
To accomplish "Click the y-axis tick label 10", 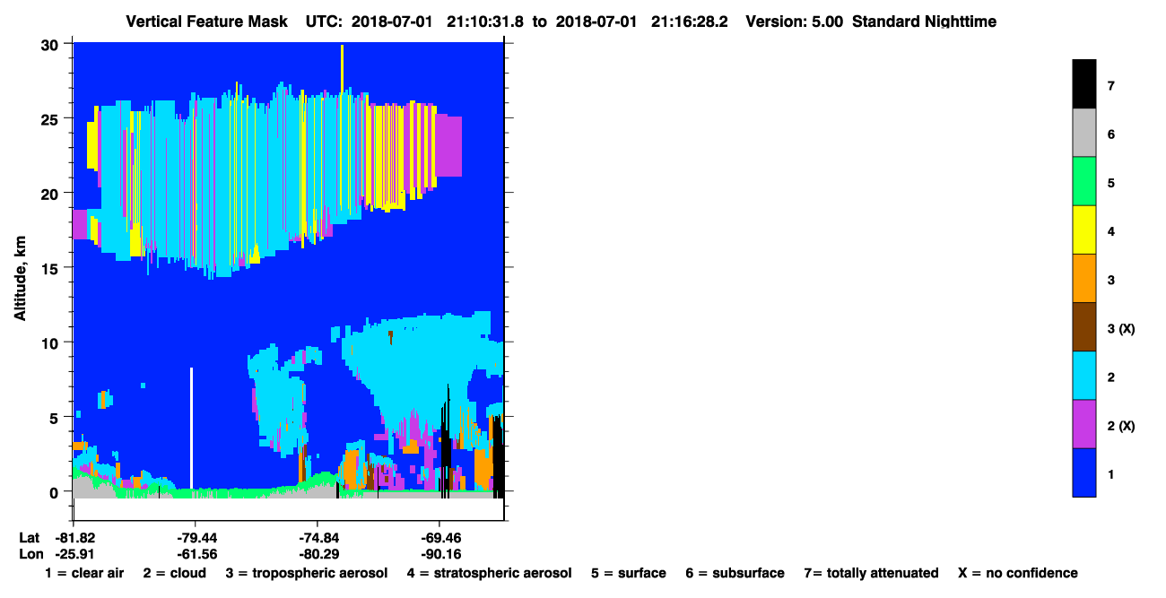I will click(x=51, y=342).
